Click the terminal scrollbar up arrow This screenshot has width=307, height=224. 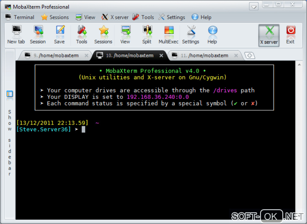click(299, 65)
